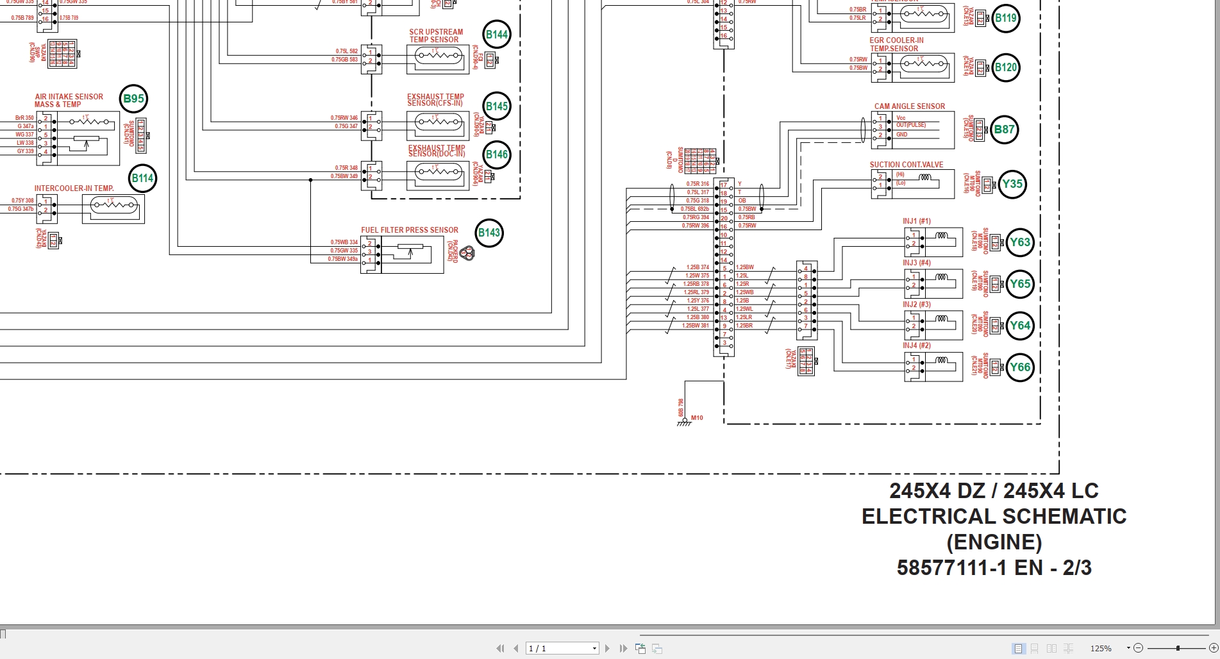
Task: Zoom in with the plus icon
Action: pyautogui.click(x=1213, y=648)
